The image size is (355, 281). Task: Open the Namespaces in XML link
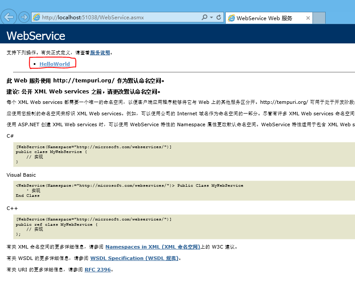[x=153, y=247]
